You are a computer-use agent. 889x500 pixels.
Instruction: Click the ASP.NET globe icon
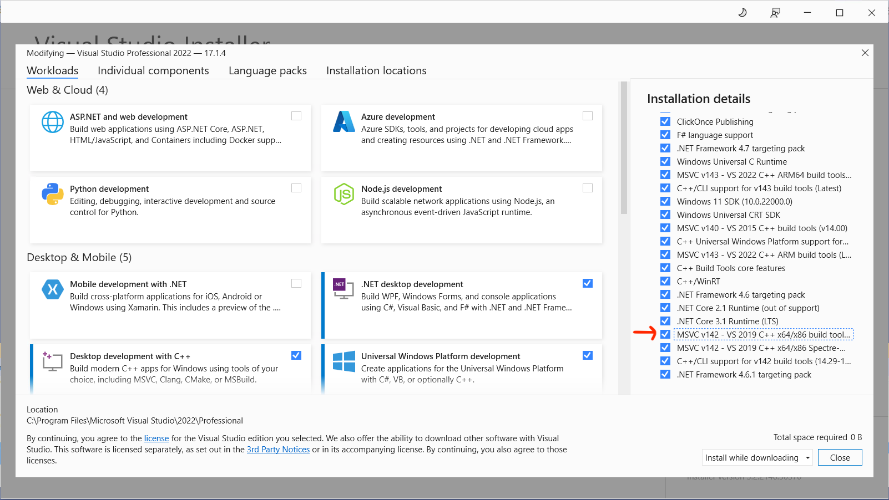coord(53,122)
